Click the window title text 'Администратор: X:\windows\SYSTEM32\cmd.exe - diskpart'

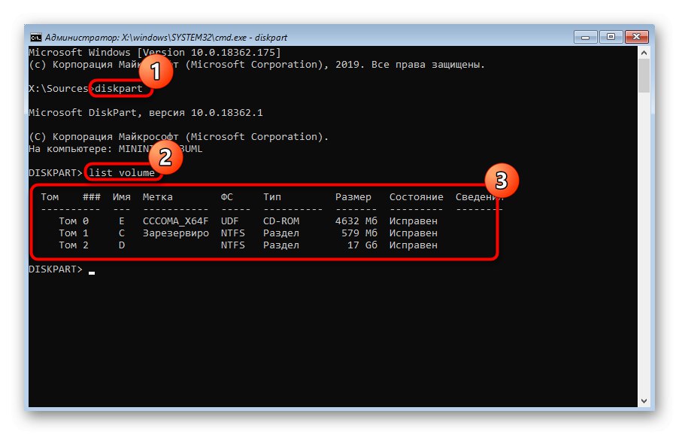click(x=166, y=38)
